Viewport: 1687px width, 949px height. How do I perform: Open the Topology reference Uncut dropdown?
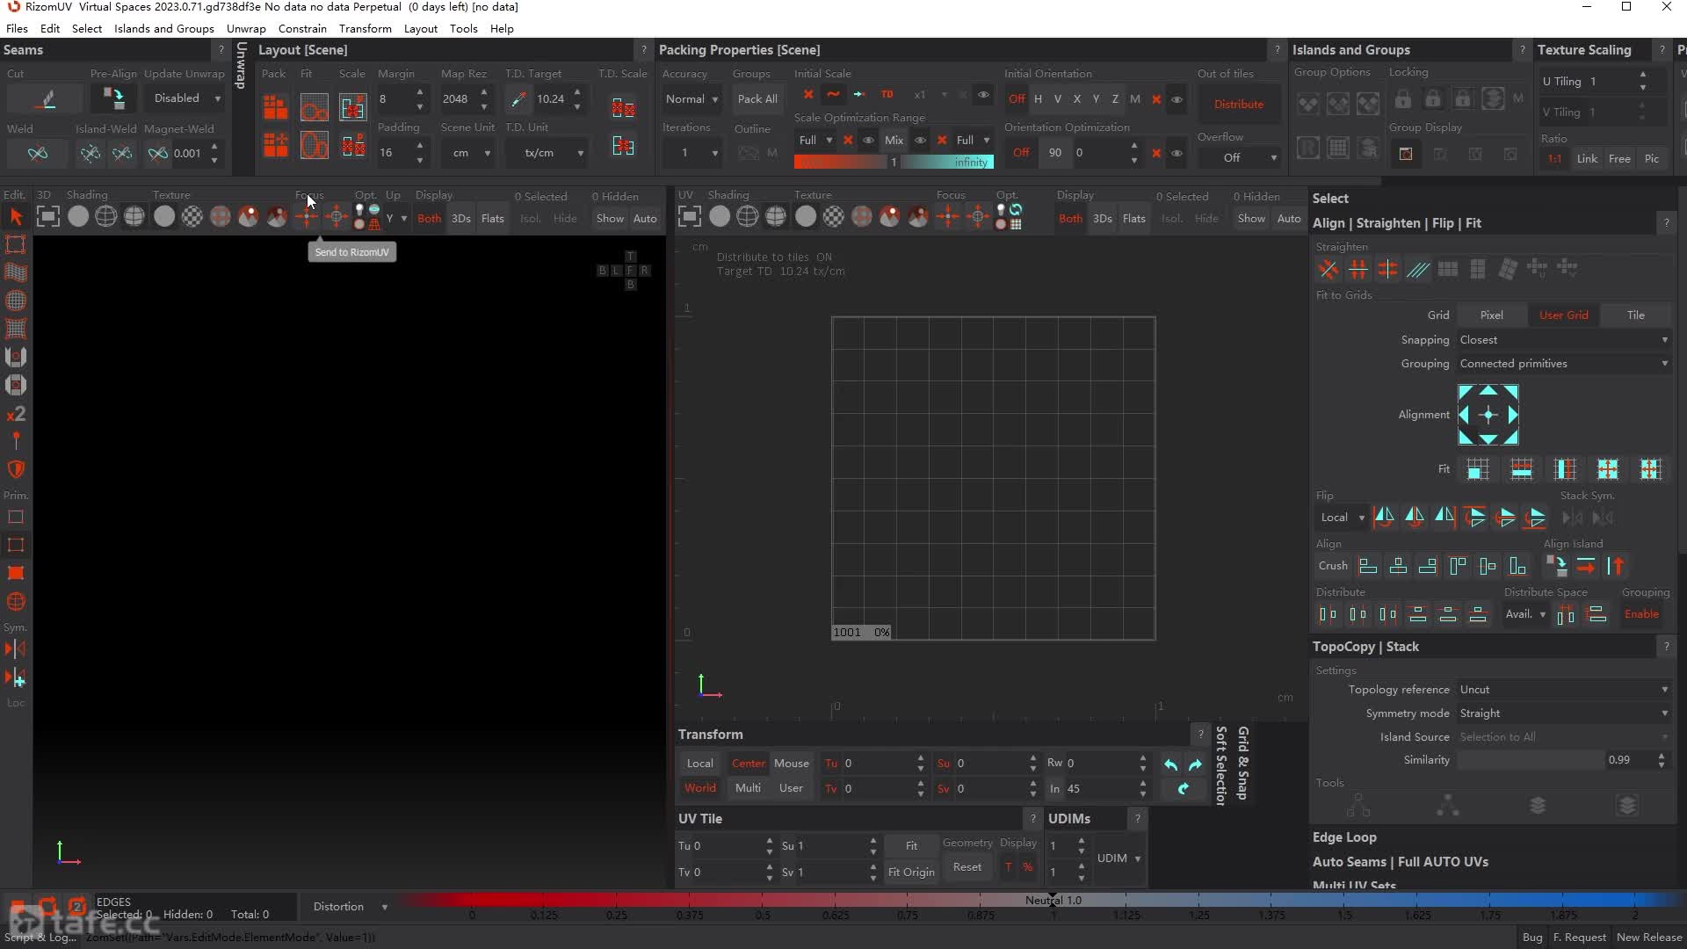[1564, 690]
